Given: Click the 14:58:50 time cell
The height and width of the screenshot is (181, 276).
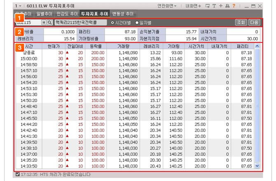Looking at the screenshot, I should pyautogui.click(x=29, y=65).
